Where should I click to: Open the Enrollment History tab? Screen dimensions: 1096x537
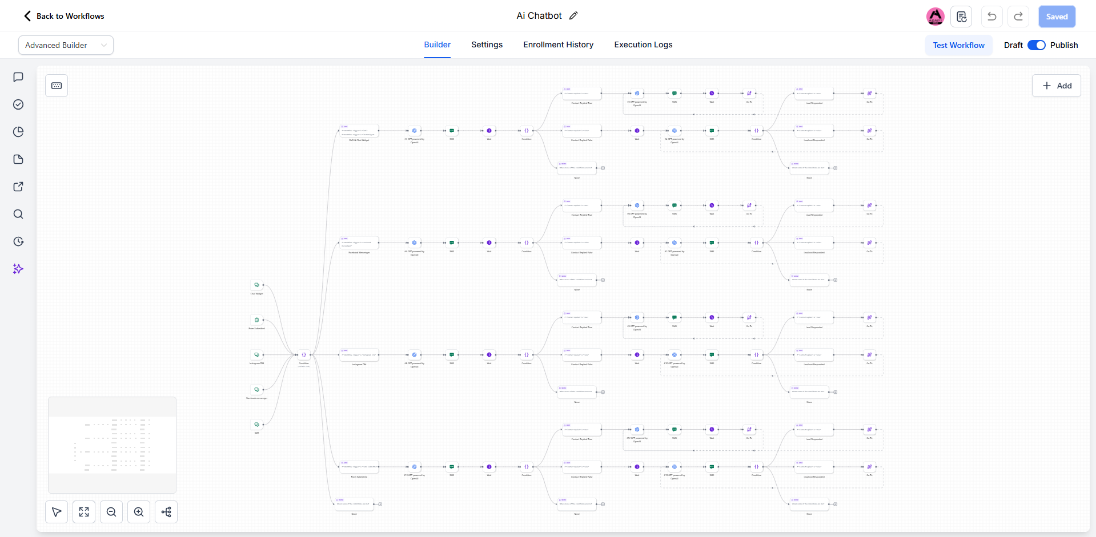point(559,45)
